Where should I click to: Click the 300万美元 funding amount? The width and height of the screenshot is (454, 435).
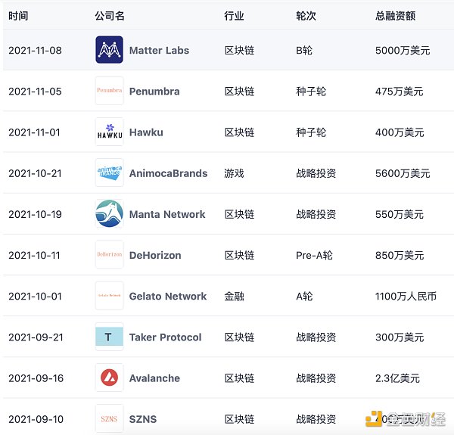click(x=400, y=337)
